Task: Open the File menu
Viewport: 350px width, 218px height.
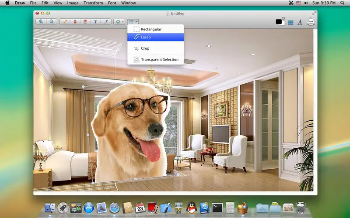Action: point(33,3)
